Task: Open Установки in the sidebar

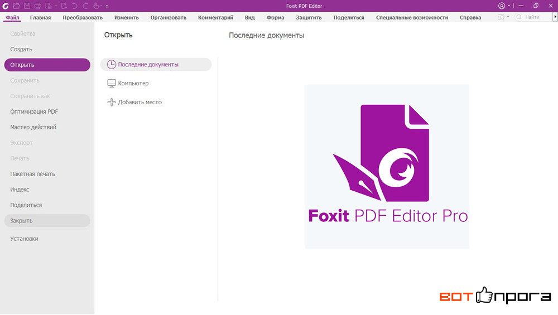Action: (x=47, y=239)
